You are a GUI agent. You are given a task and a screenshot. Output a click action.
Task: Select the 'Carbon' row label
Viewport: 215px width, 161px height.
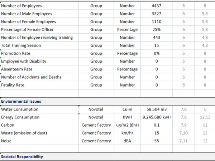pyautogui.click(x=8, y=125)
